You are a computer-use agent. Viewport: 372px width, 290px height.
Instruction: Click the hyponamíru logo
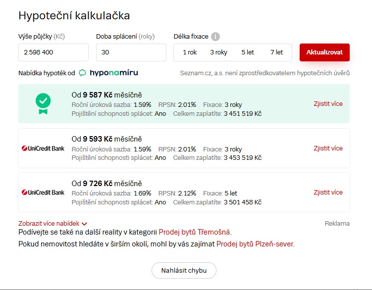108,73
